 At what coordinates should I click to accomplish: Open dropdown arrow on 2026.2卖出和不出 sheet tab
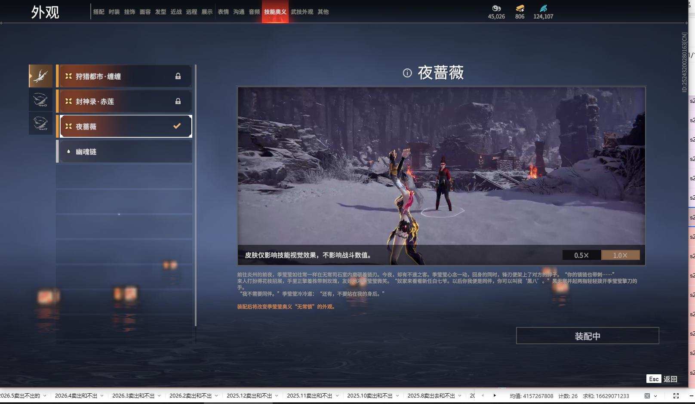pos(216,396)
